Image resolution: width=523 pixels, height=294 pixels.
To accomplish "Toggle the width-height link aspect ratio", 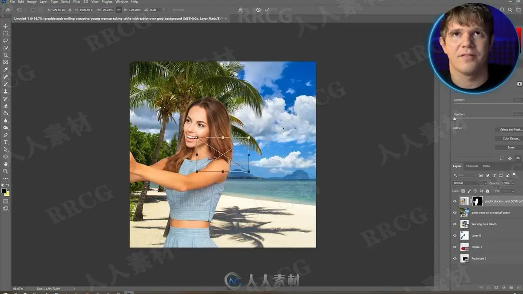I will point(119,10).
